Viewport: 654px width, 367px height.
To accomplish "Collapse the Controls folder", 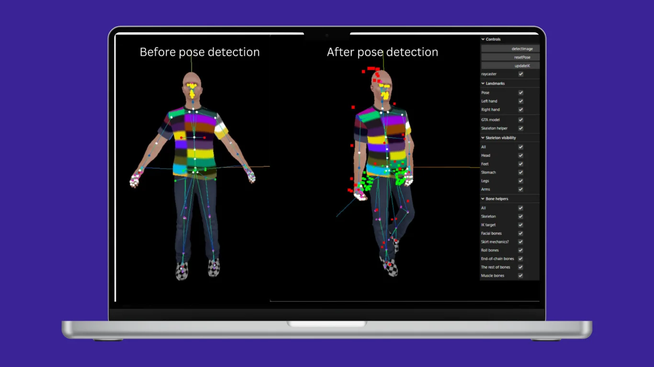I will click(489, 39).
